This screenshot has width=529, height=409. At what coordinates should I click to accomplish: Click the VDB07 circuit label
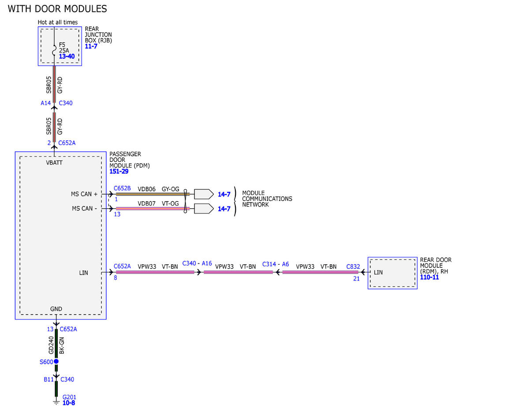(147, 203)
